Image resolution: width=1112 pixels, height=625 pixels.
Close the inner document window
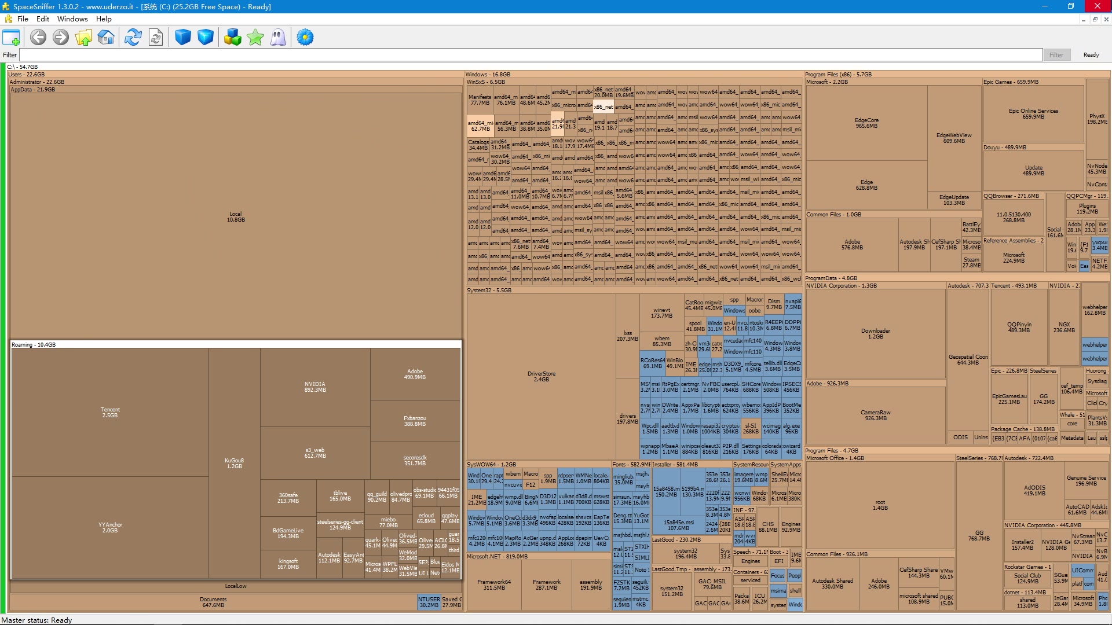tap(1106, 19)
